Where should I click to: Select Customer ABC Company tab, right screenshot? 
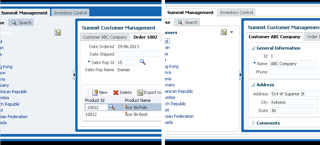click(x=274, y=37)
